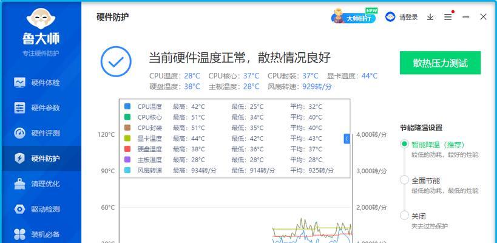The image size is (497, 243).
Task: Open 清理优化 broom icon in sidebar
Action: coord(19,183)
